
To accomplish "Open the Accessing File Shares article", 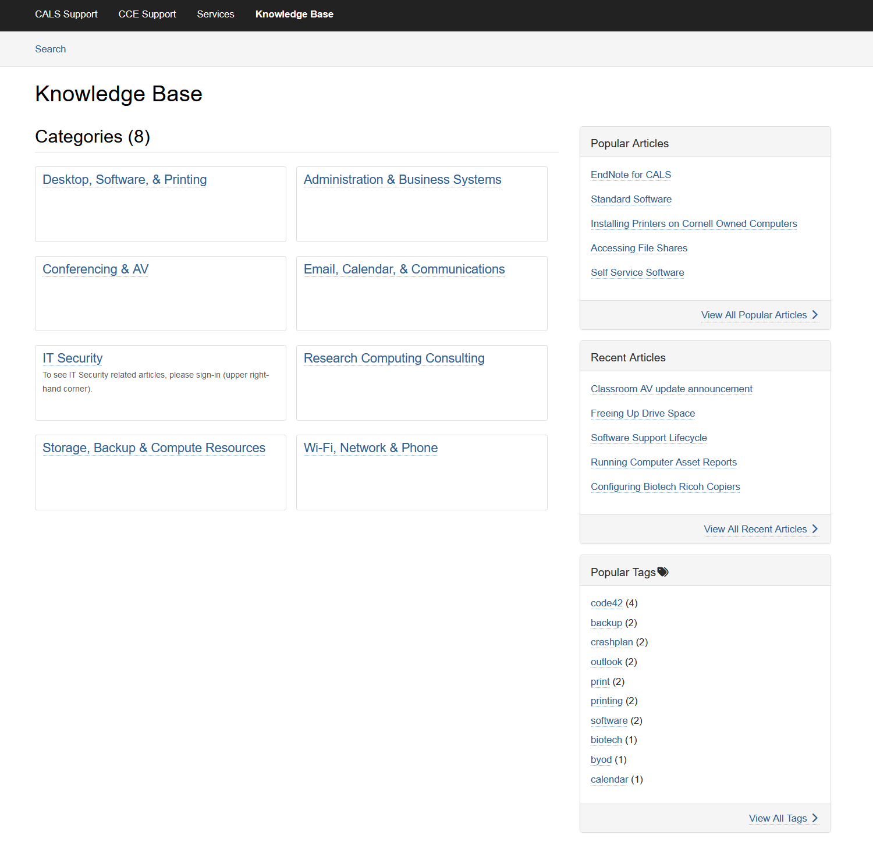I will (638, 248).
